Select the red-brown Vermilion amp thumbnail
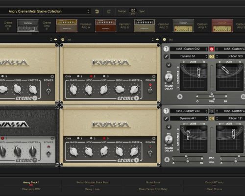Image resolution: width=245 pixels, height=196 pixels. (x=105, y=25)
